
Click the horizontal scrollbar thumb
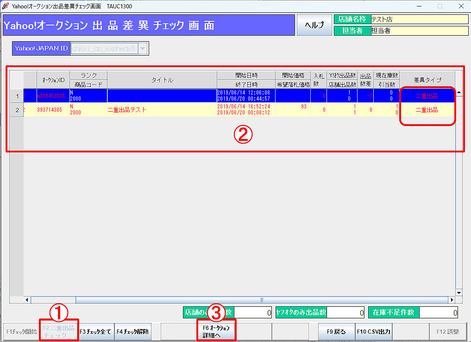262,300
